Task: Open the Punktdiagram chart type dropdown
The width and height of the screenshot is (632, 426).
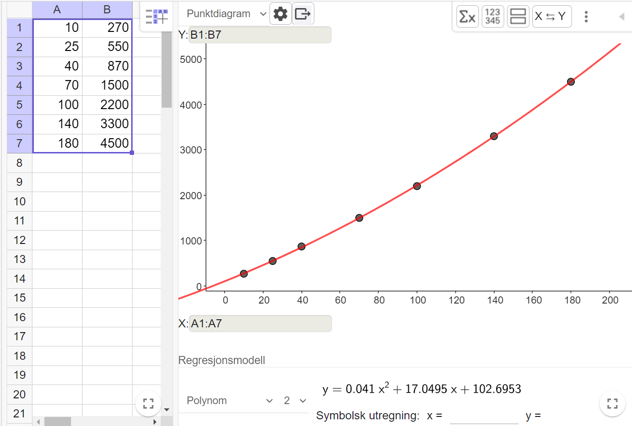Action: click(x=226, y=14)
